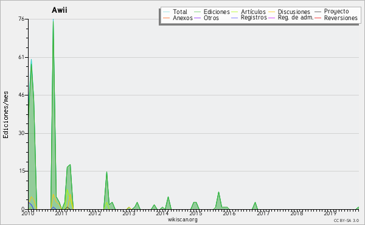Select the 'Discusiones' legend entry
This screenshot has height=225, width=365.
coord(294,12)
